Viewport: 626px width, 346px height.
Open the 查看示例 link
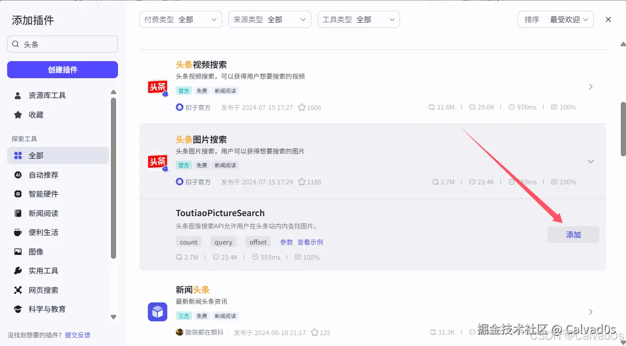coord(310,242)
